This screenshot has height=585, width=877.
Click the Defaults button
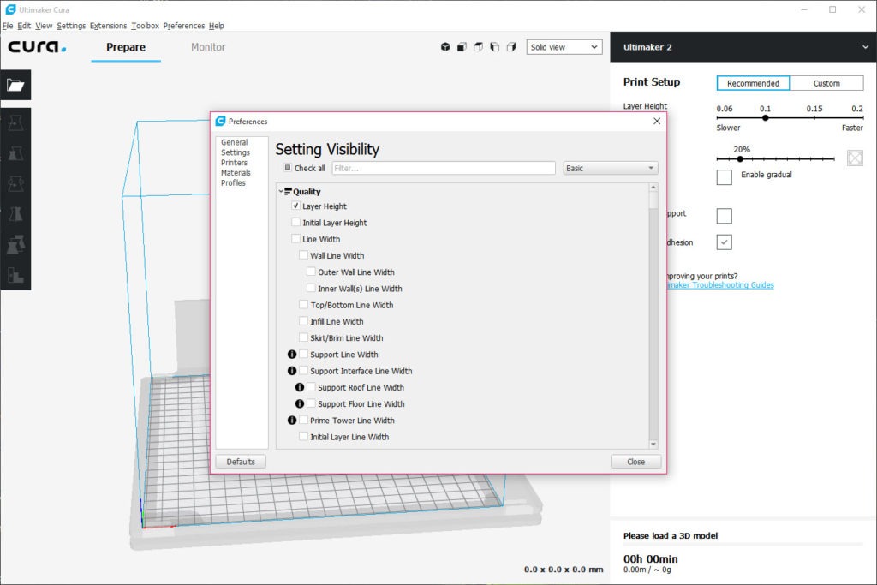(241, 462)
